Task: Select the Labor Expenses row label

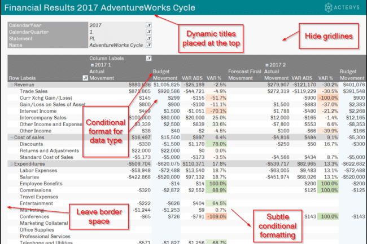Action: point(38,170)
